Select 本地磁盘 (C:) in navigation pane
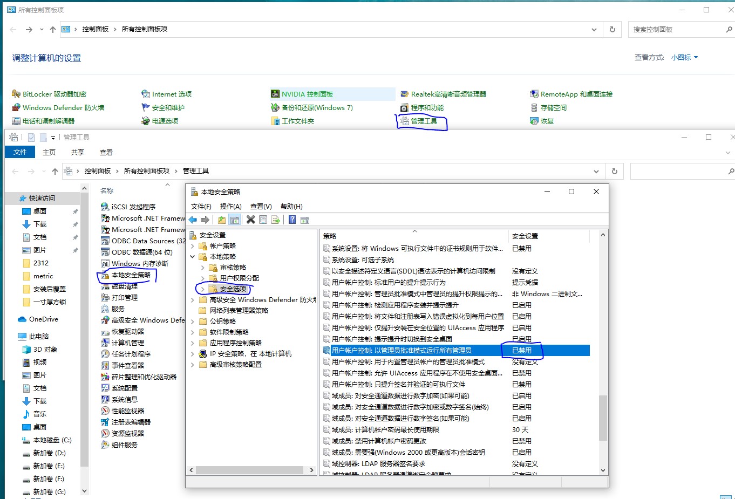 (52, 440)
